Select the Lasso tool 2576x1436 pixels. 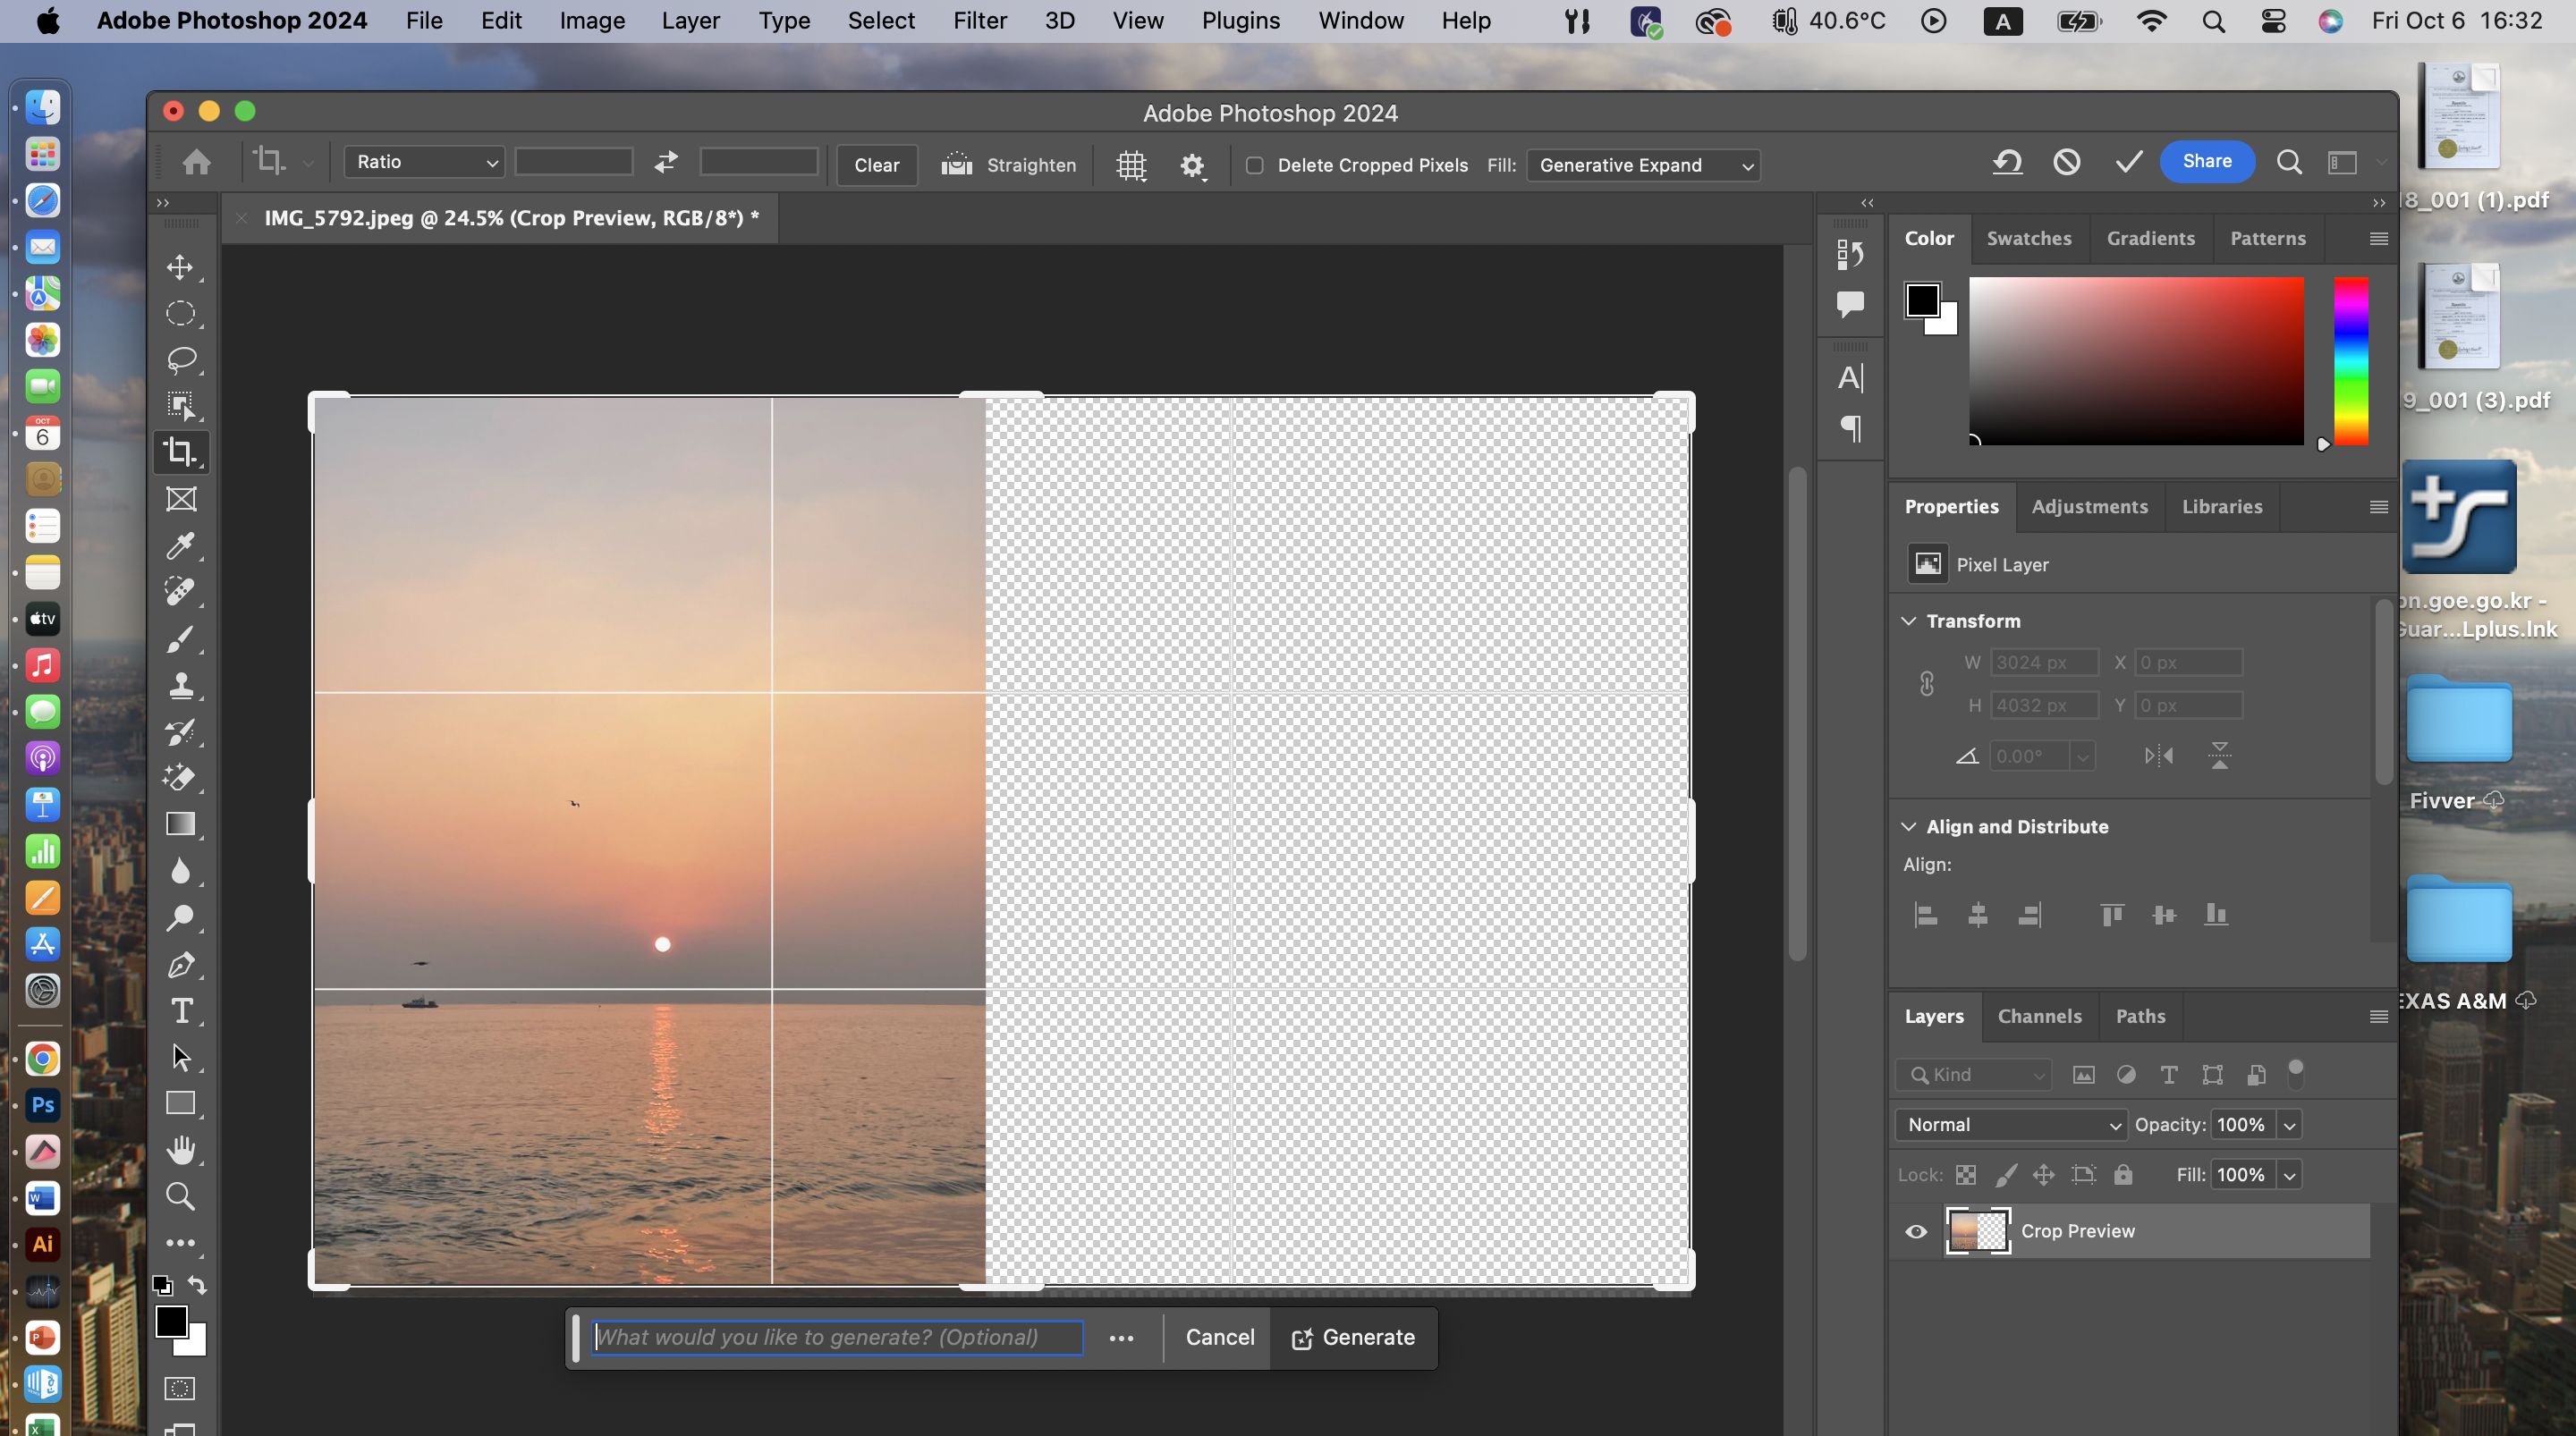[180, 359]
